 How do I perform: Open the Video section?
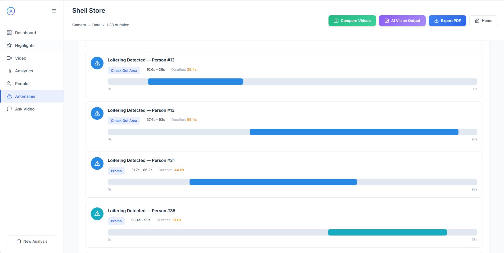coord(21,58)
